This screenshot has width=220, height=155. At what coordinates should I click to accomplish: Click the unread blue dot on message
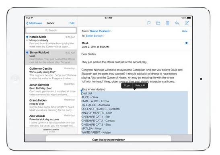186,43
